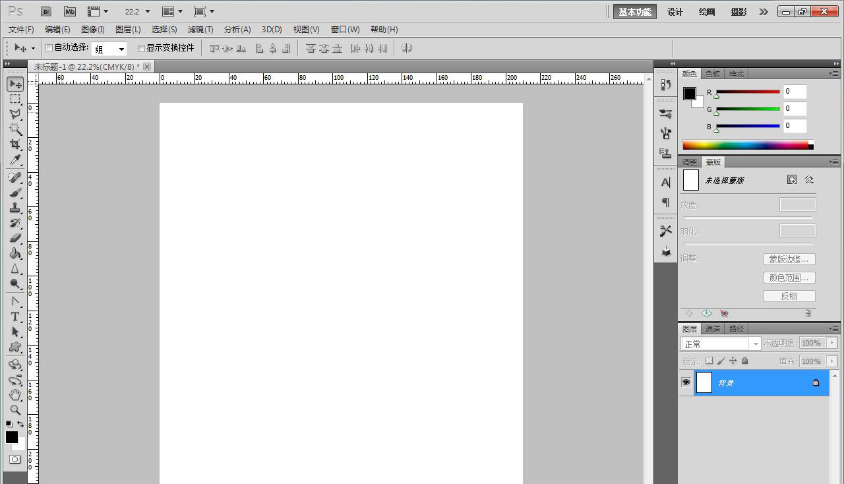Toggle Quick Mask mode icon

(15, 459)
